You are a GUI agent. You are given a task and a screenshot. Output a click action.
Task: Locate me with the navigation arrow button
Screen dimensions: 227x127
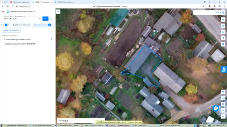pos(223,92)
